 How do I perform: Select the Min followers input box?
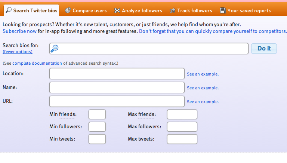97,127
